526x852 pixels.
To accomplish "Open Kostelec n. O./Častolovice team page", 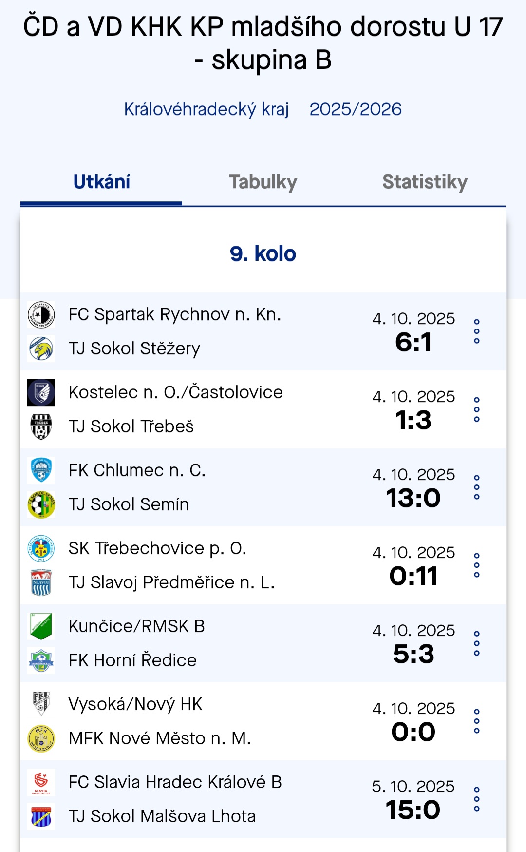I will coord(175,392).
